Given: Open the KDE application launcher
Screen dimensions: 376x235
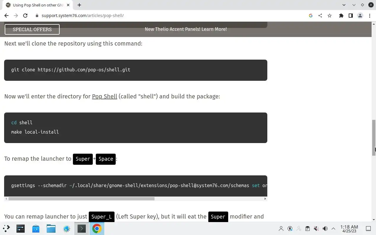Looking at the screenshot, I should click(6, 229).
